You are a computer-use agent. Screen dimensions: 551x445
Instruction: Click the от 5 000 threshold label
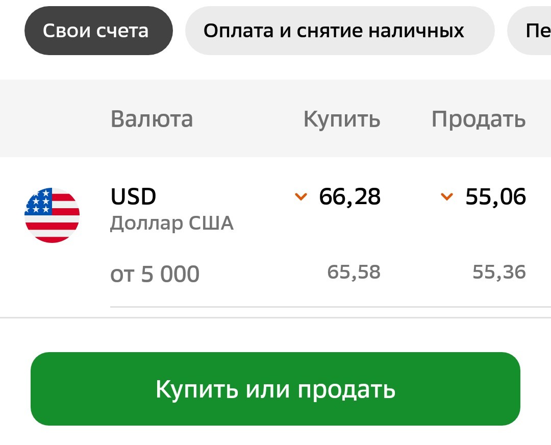(x=155, y=274)
